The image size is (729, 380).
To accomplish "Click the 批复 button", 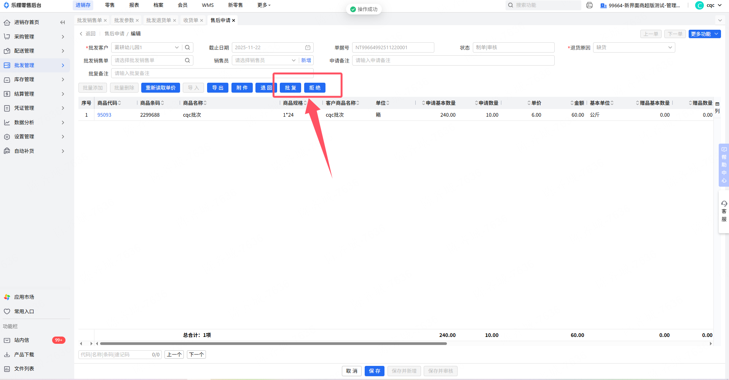I will (290, 88).
